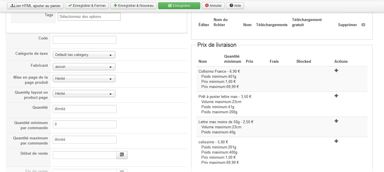Open Catégorie de taxe dropdown

[x=84, y=55]
